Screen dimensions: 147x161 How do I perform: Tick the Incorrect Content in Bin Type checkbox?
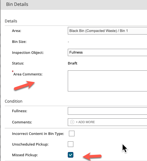[72, 134]
